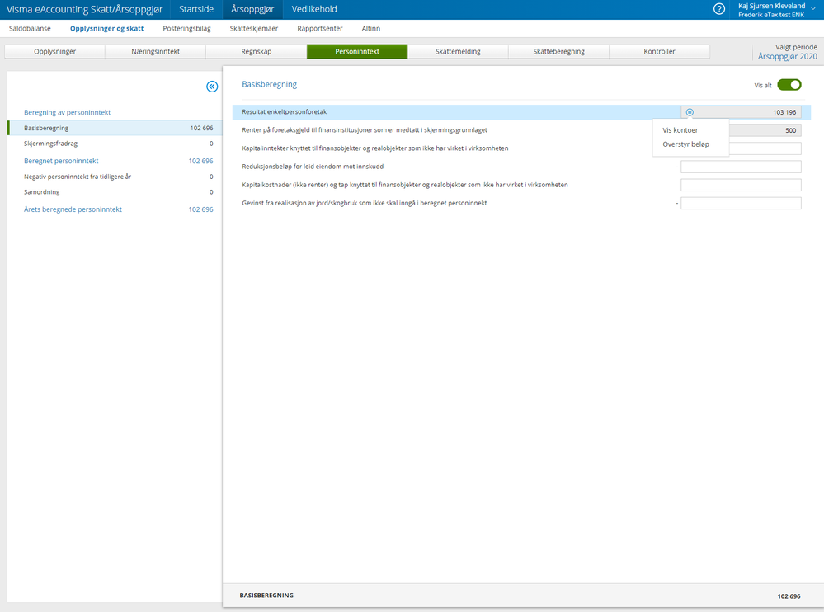Collapse the left panel with double-chevron icon

click(212, 87)
